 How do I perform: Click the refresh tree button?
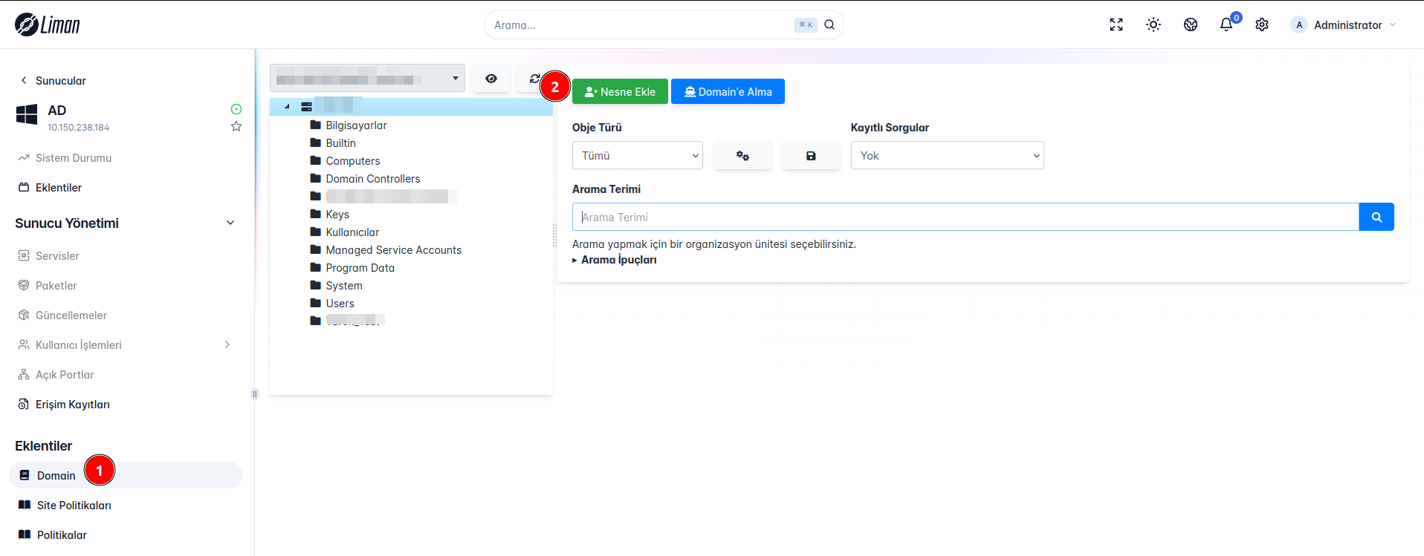point(534,78)
